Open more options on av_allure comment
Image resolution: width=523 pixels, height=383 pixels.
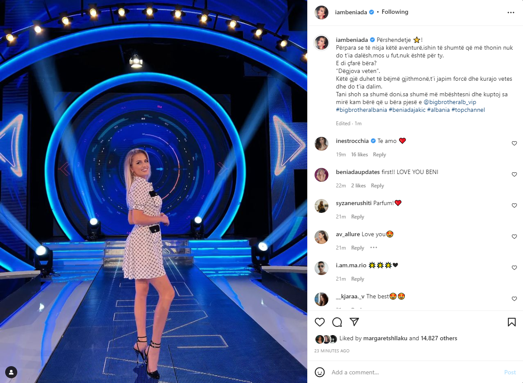pos(374,248)
